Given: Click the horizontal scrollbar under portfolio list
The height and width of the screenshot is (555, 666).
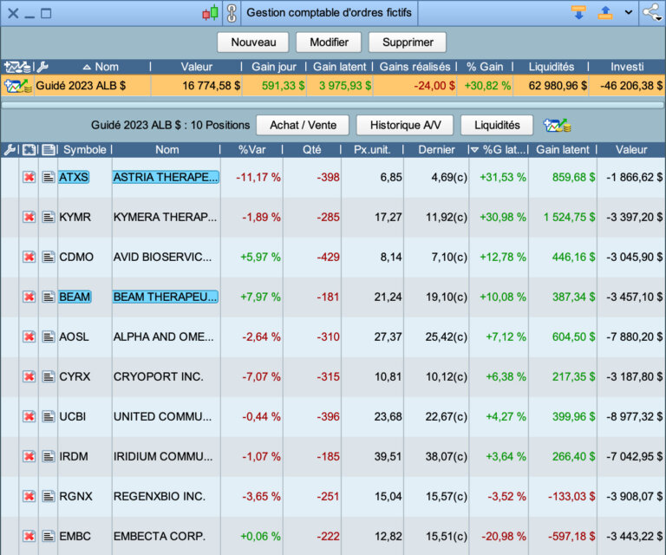Looking at the screenshot, I should [x=333, y=105].
